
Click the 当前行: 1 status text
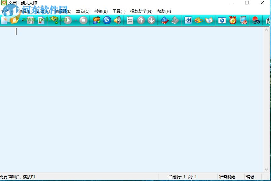point(177,177)
